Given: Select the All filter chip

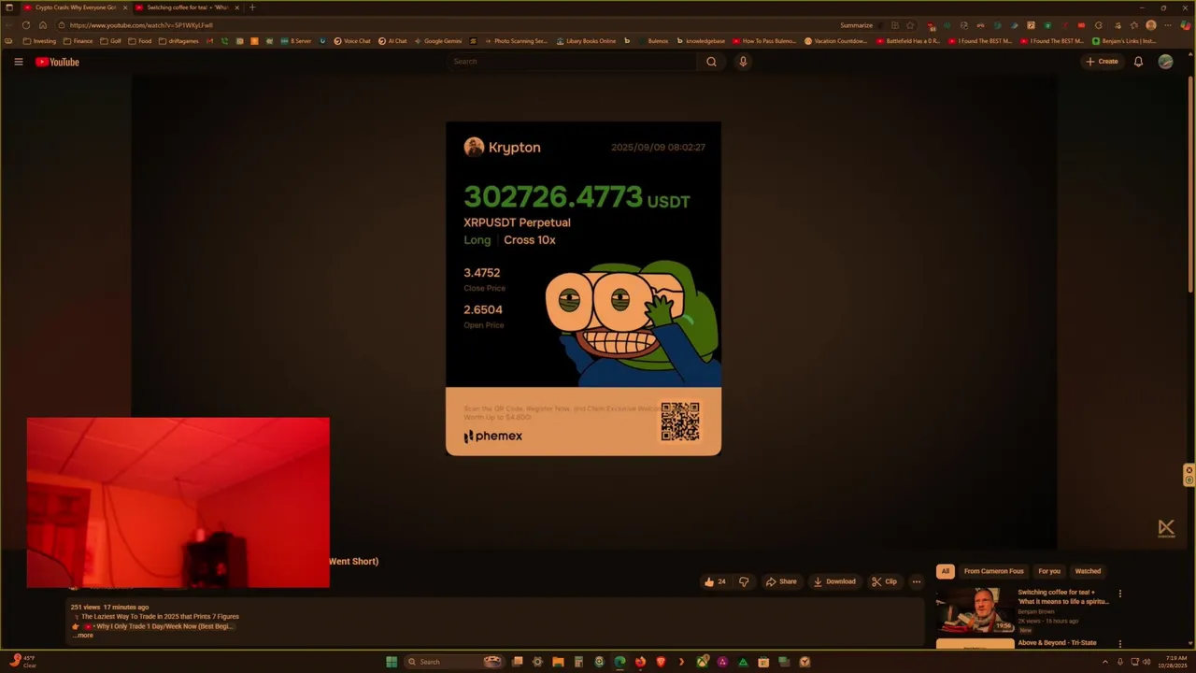Looking at the screenshot, I should 946,571.
